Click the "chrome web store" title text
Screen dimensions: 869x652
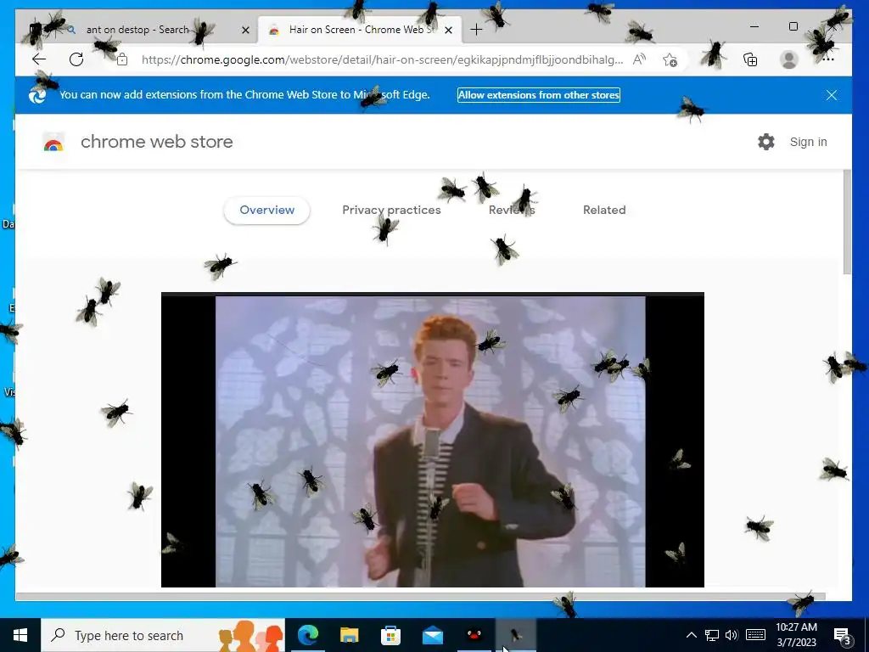(157, 142)
